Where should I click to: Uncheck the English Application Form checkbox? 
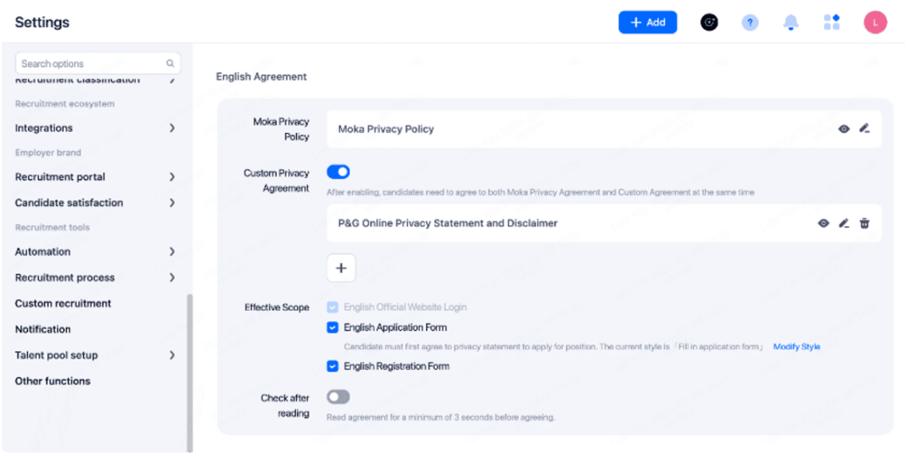(332, 327)
